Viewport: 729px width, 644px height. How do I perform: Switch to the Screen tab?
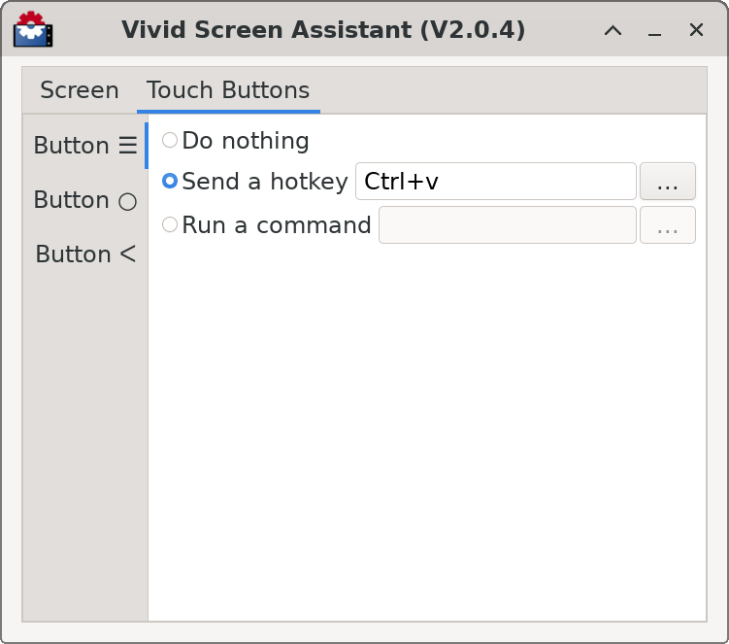80,91
